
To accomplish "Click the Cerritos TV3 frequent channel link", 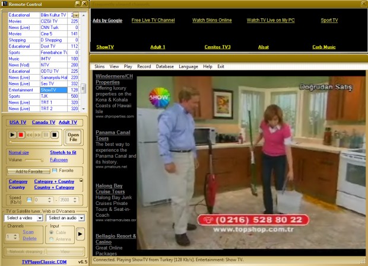I will 217,47.
